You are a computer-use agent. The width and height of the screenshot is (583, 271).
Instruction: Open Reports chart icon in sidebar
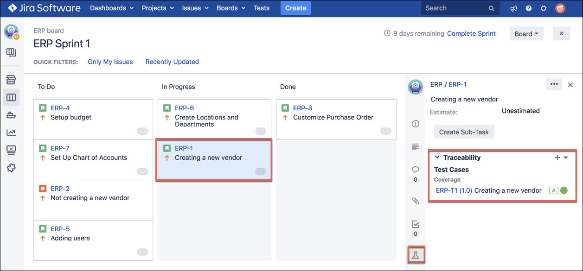(11, 132)
